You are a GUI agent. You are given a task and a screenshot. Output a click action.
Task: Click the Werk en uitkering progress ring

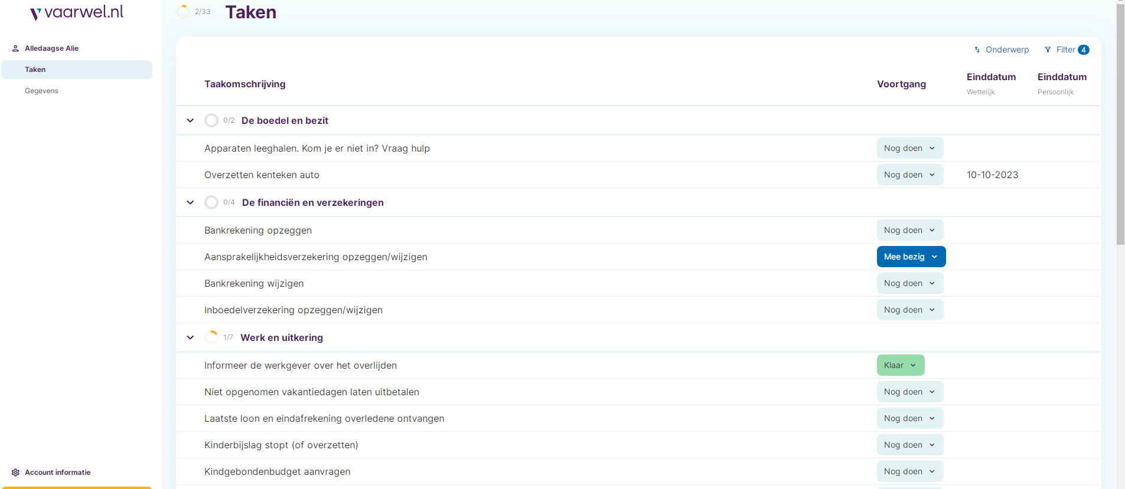click(211, 337)
